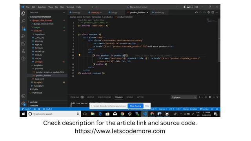251x141 pixels.
Task: Click the notifications bell in the status bar
Action: (x=217, y=109)
